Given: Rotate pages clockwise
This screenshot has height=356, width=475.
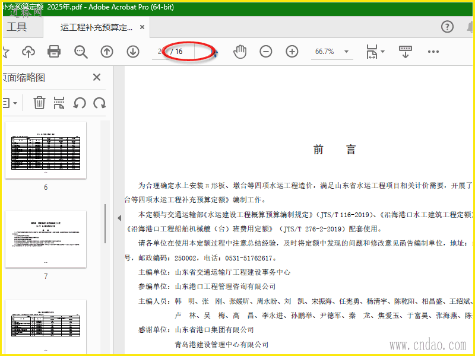Looking at the screenshot, I should click(x=99, y=103).
